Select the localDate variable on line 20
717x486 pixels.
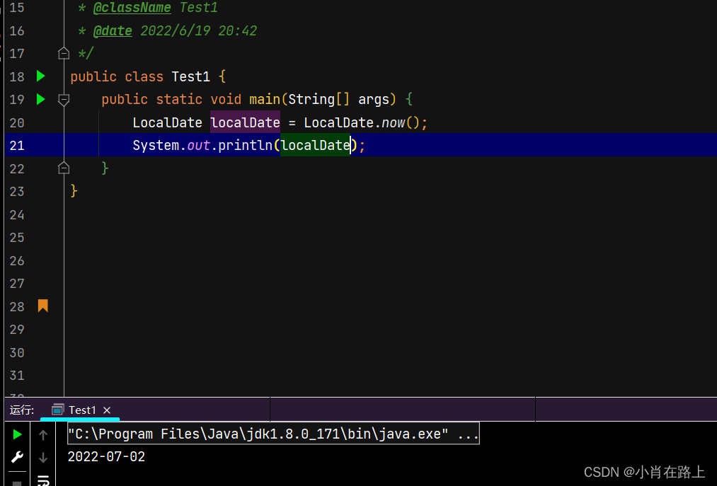pyautogui.click(x=244, y=122)
